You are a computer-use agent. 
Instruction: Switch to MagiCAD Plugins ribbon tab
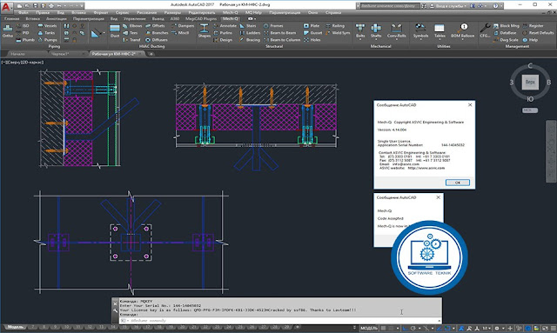point(201,18)
